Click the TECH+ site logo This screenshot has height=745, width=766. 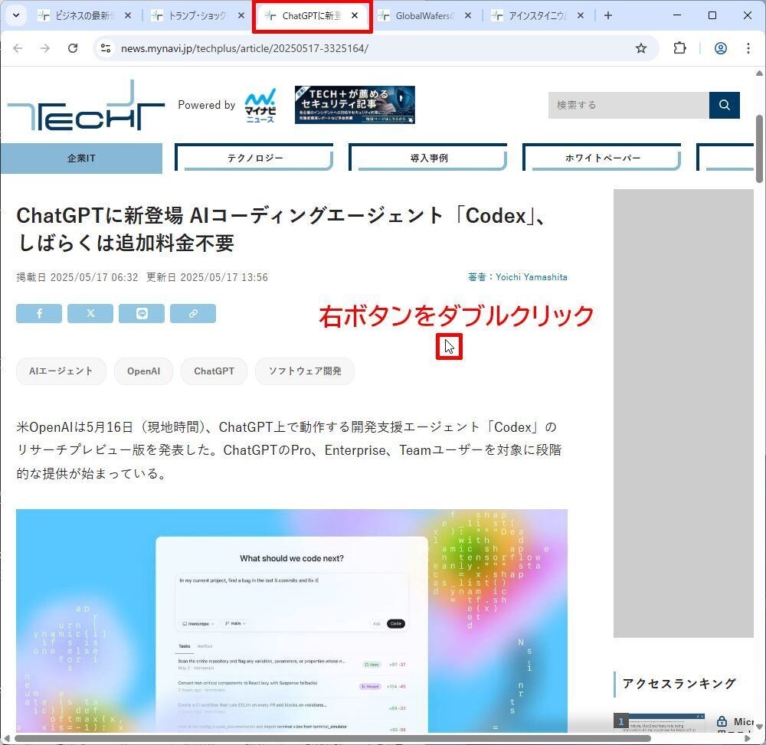click(x=86, y=106)
